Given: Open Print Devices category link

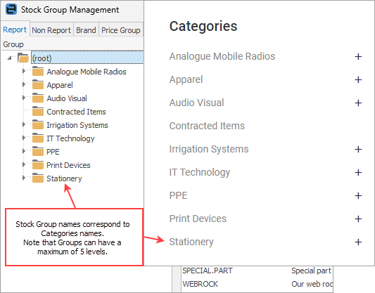Looking at the screenshot, I should click(x=198, y=219).
